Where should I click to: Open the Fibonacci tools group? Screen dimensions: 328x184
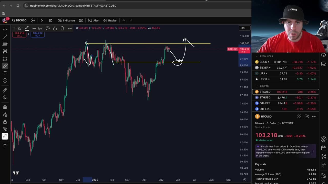tap(5, 44)
